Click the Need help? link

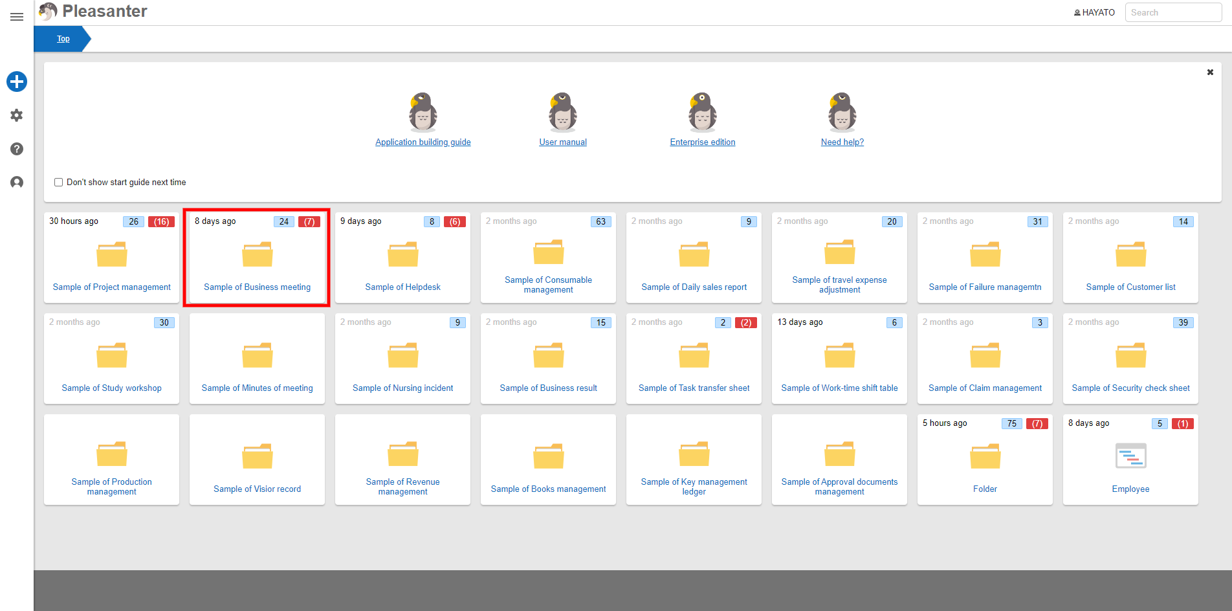point(842,142)
